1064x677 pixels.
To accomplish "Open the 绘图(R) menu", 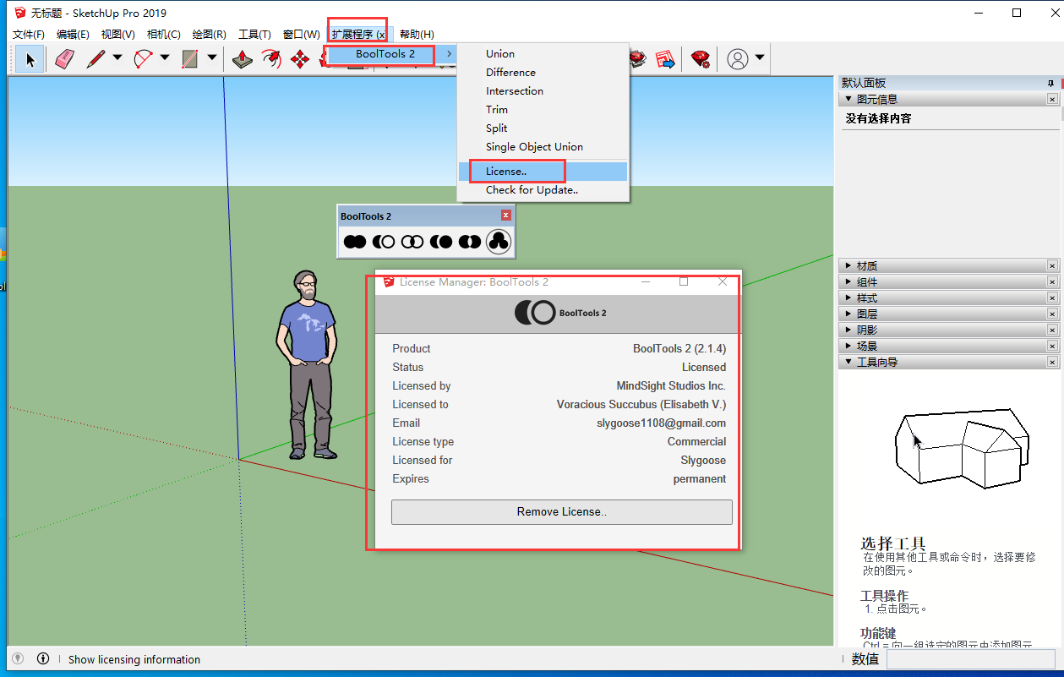I will tap(209, 34).
